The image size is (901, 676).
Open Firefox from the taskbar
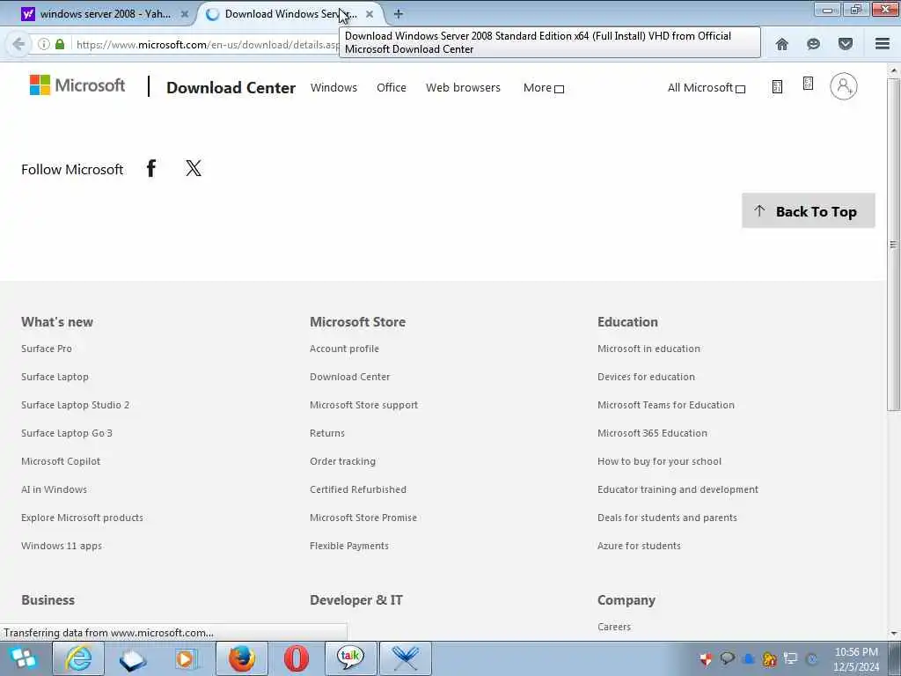pos(242,658)
